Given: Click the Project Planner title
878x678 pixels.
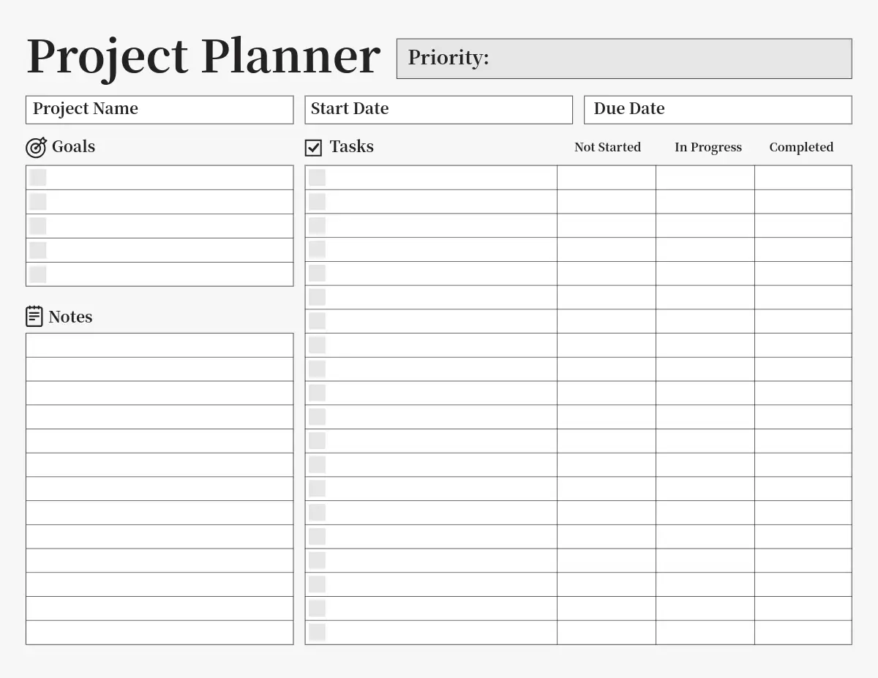Looking at the screenshot, I should (203, 57).
